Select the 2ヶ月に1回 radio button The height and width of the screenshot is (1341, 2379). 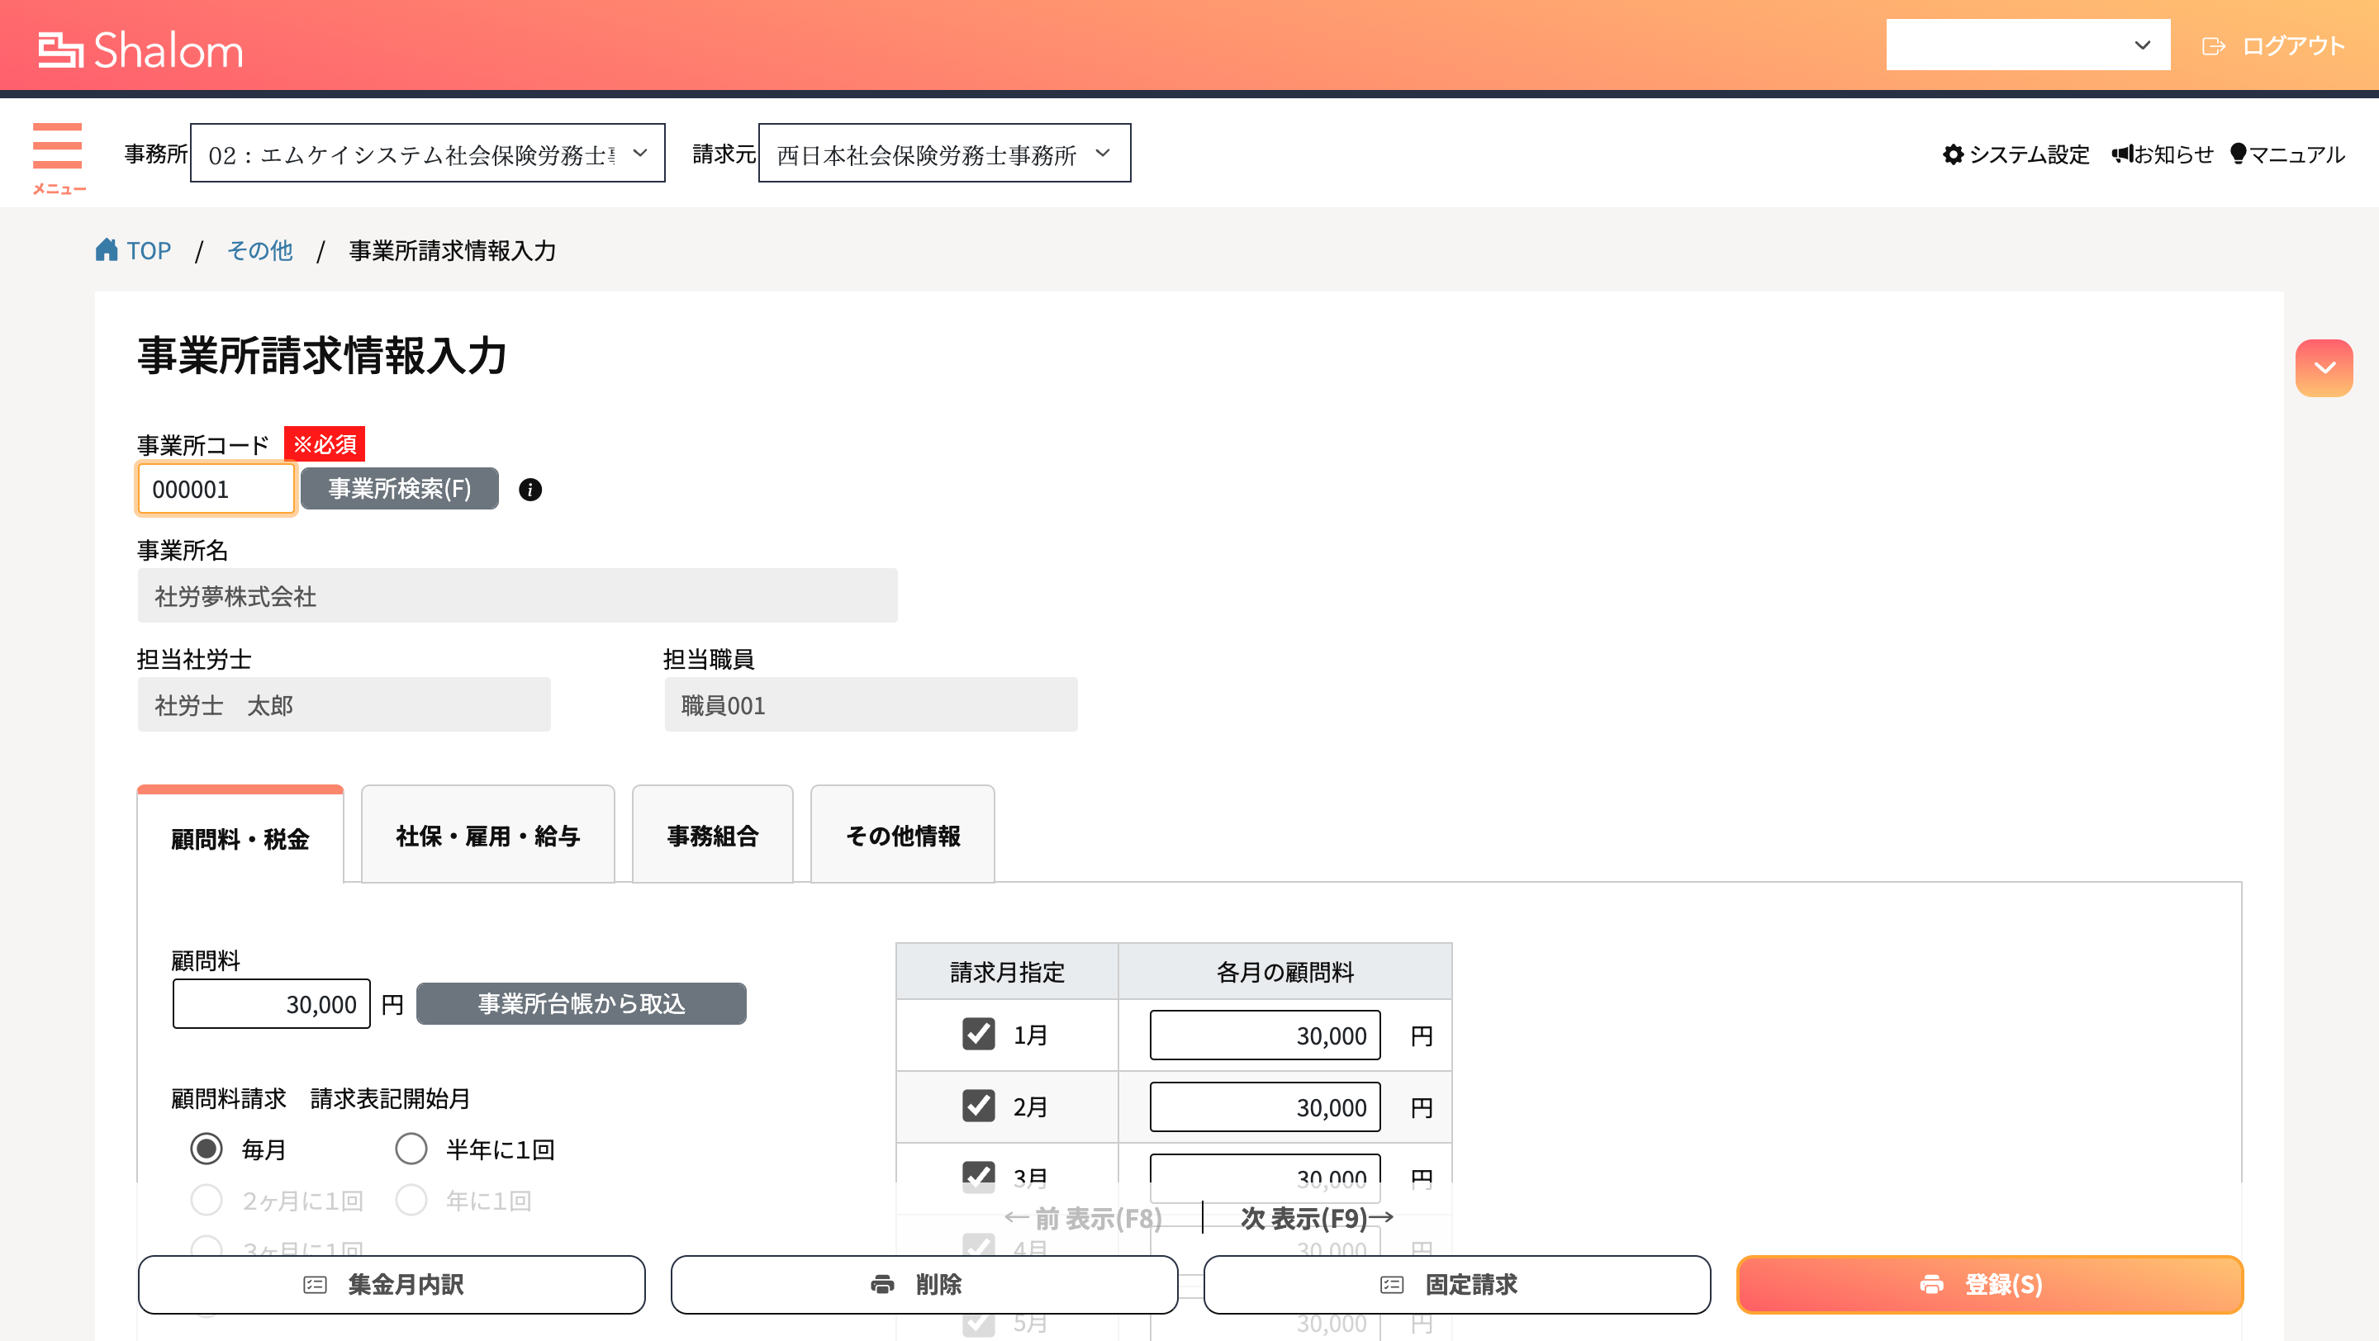pyautogui.click(x=206, y=1200)
